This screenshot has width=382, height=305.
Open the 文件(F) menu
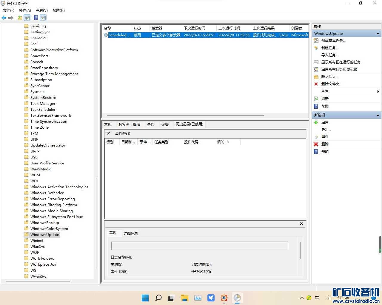[9, 10]
